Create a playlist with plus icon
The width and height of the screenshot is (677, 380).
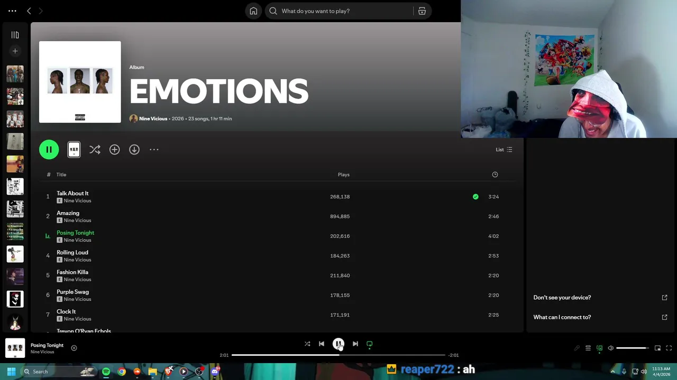[15, 51]
